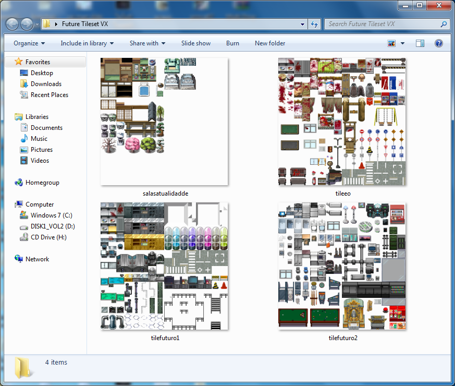Open the Music library
Image resolution: width=455 pixels, height=386 pixels.
tap(39, 139)
